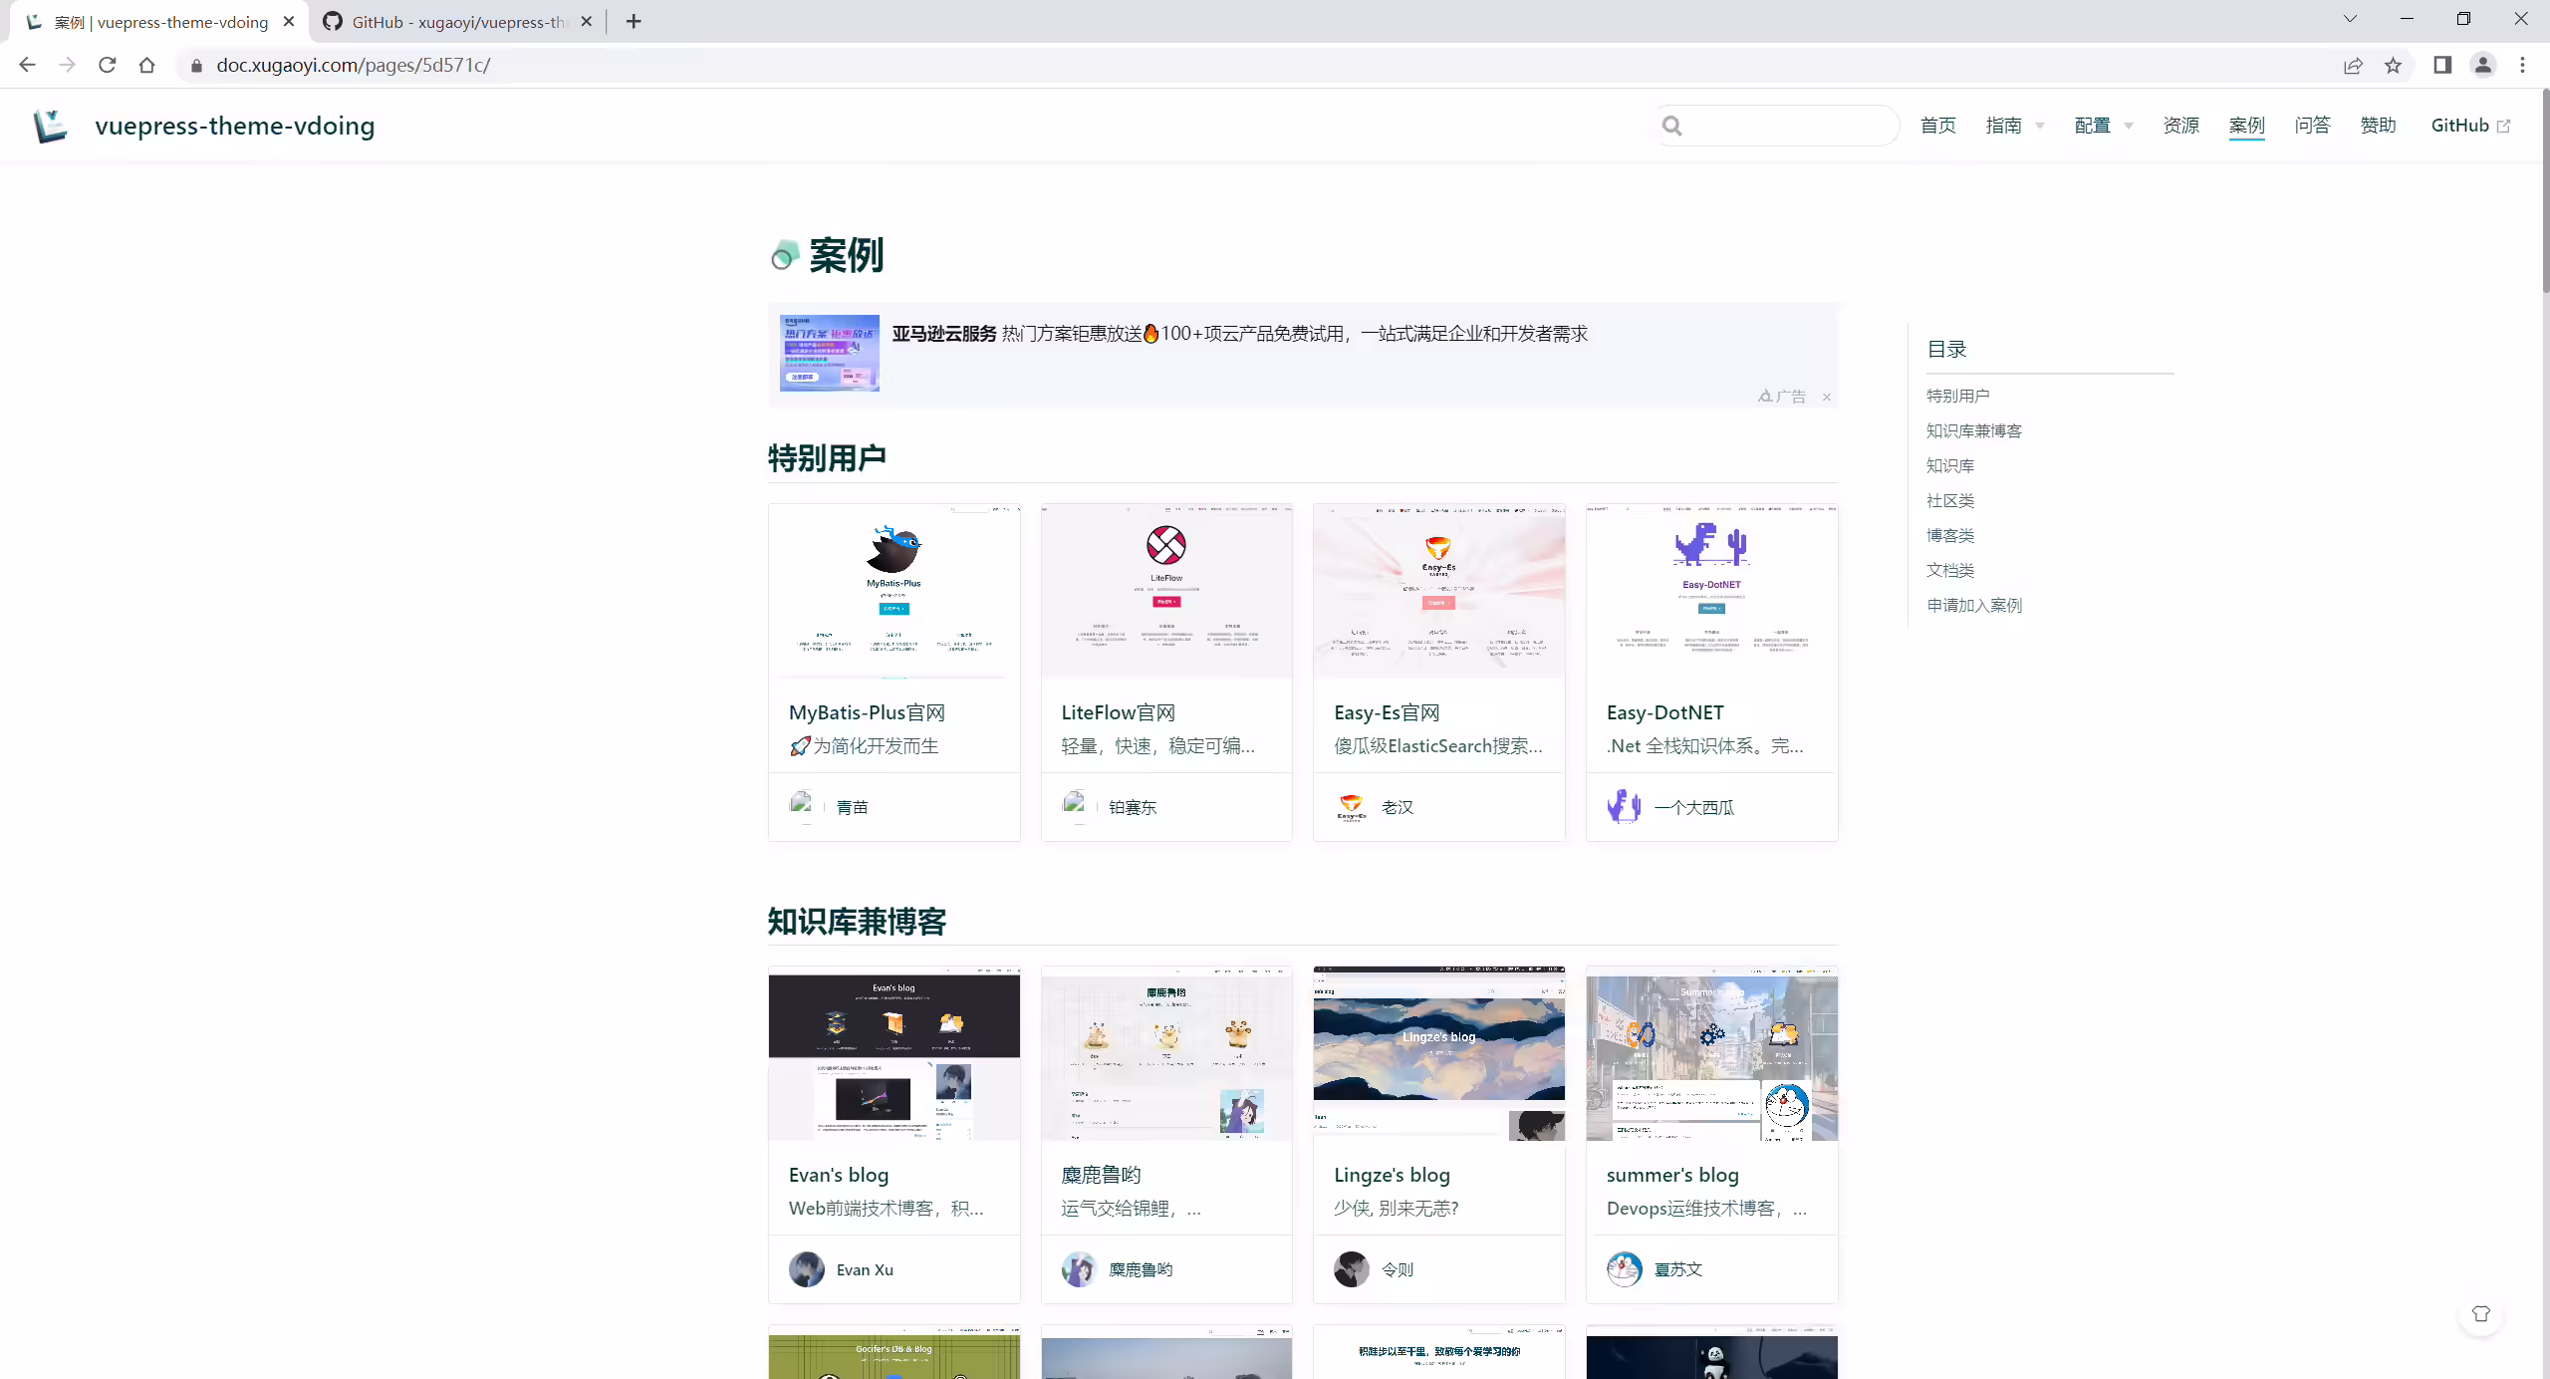Reload the page with the refresh icon
This screenshot has height=1379, width=2550.
click(108, 65)
